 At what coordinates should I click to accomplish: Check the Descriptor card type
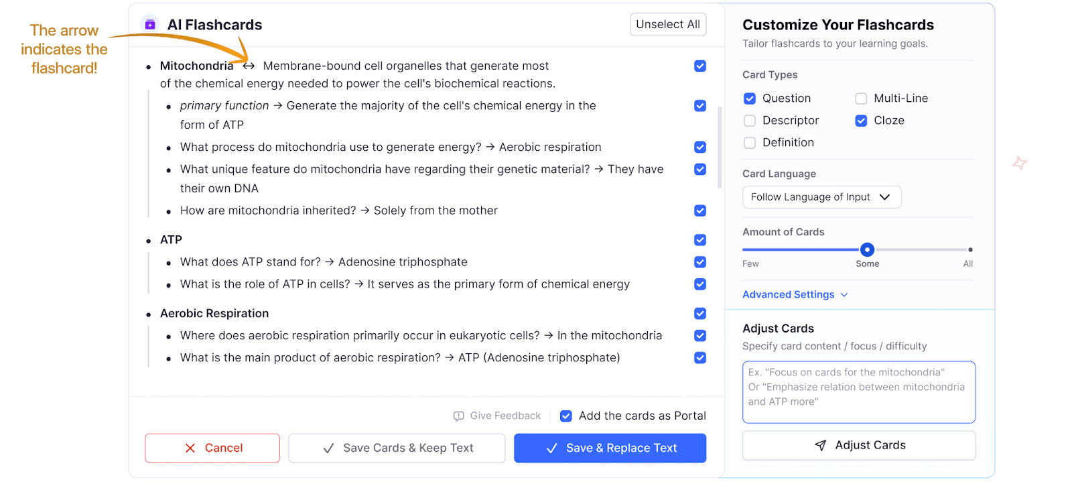(750, 121)
